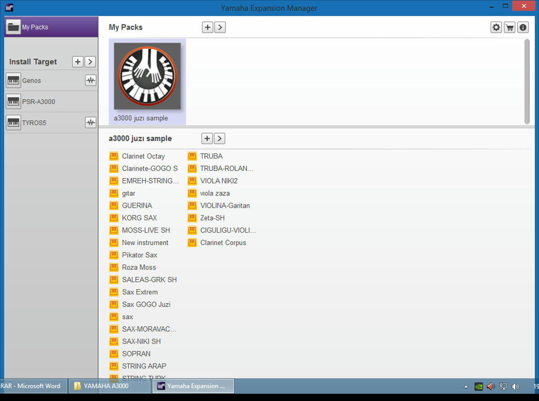Click the gitar voice icon
The height and width of the screenshot is (401, 539).
click(114, 193)
